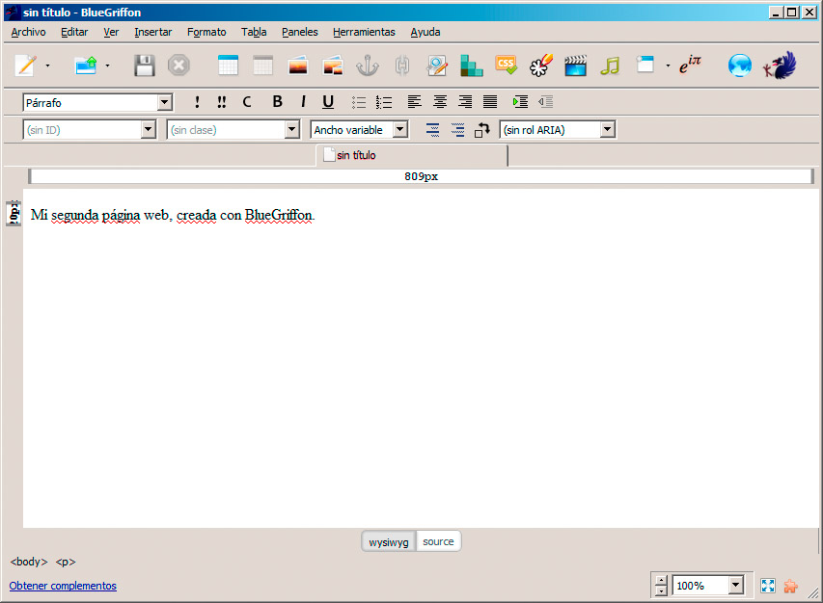Image resolution: width=823 pixels, height=603 pixels.
Task: Open the Archivo menu
Action: pos(28,32)
